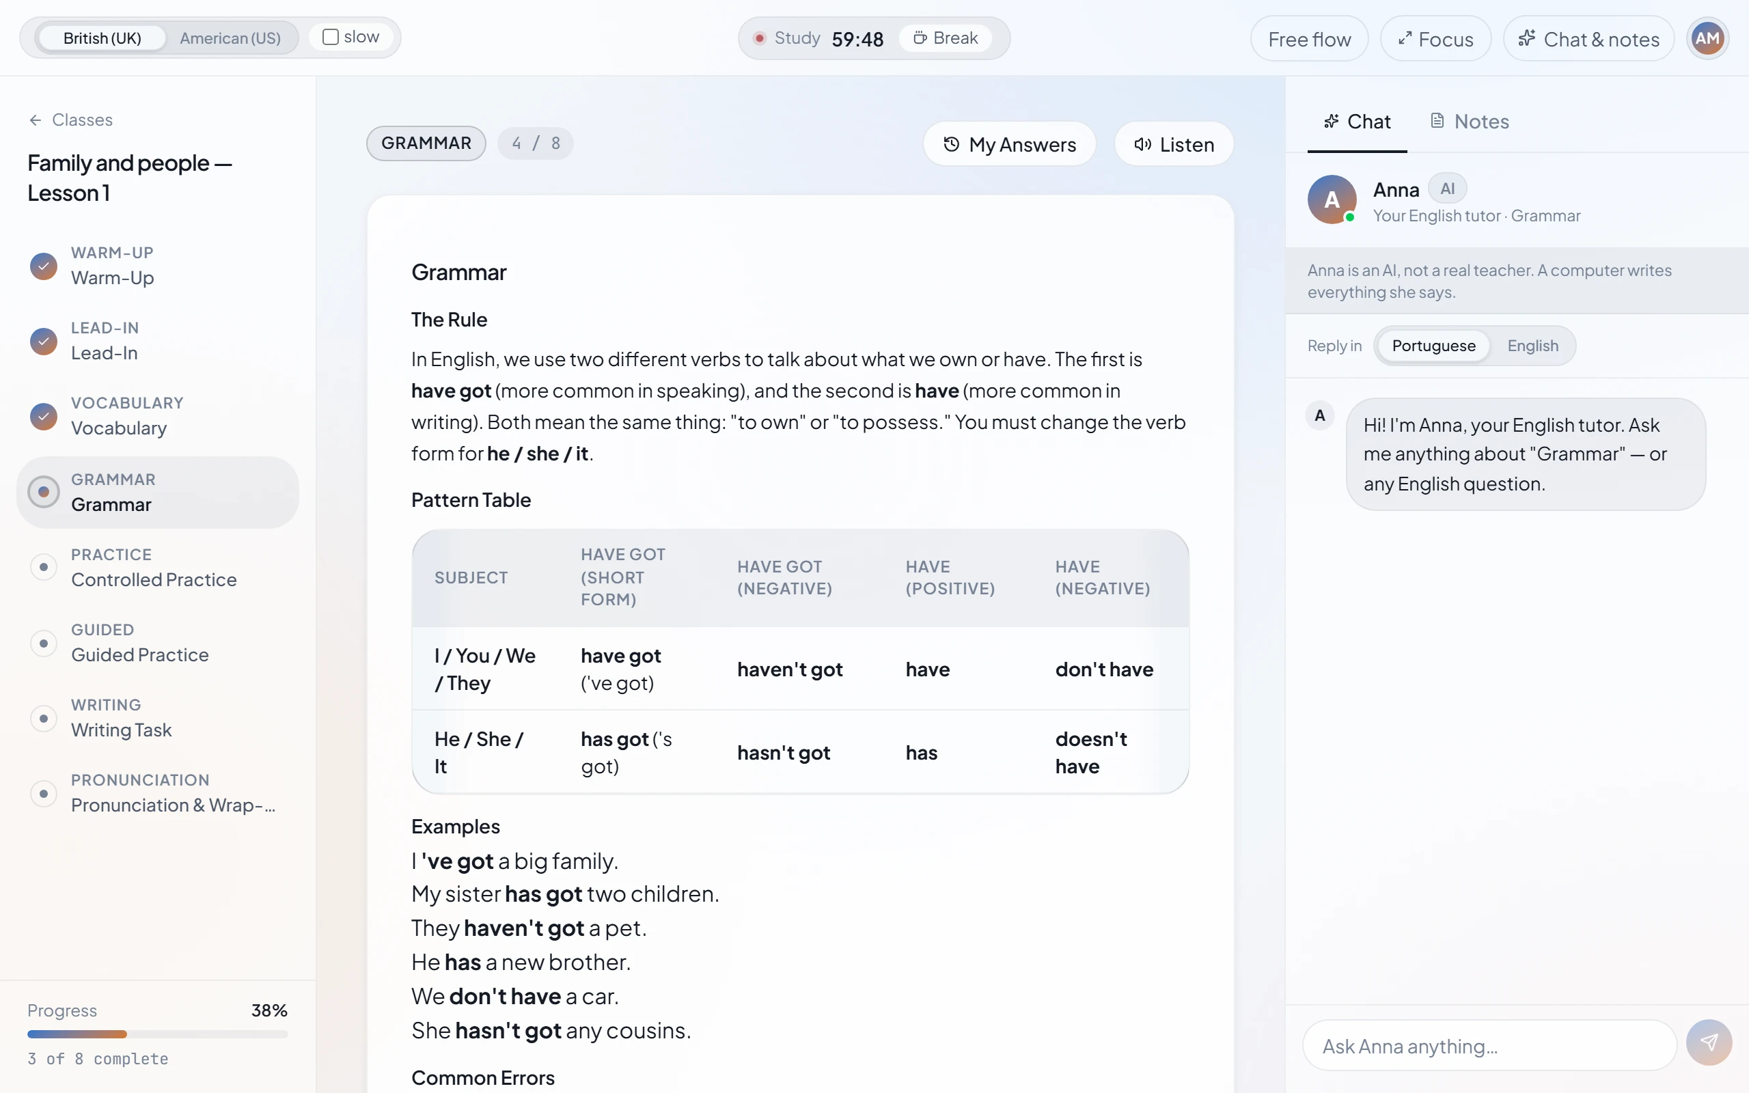Select the Grammar step label in sidebar

(x=111, y=505)
